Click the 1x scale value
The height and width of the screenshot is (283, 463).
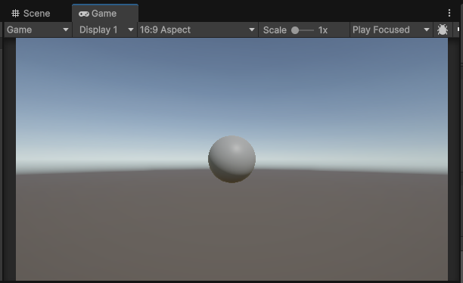pyautogui.click(x=323, y=30)
